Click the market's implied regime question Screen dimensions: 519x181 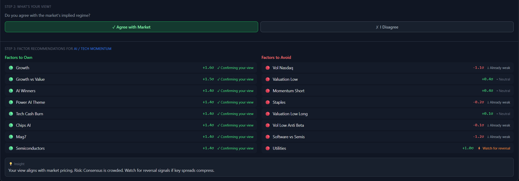(x=47, y=15)
